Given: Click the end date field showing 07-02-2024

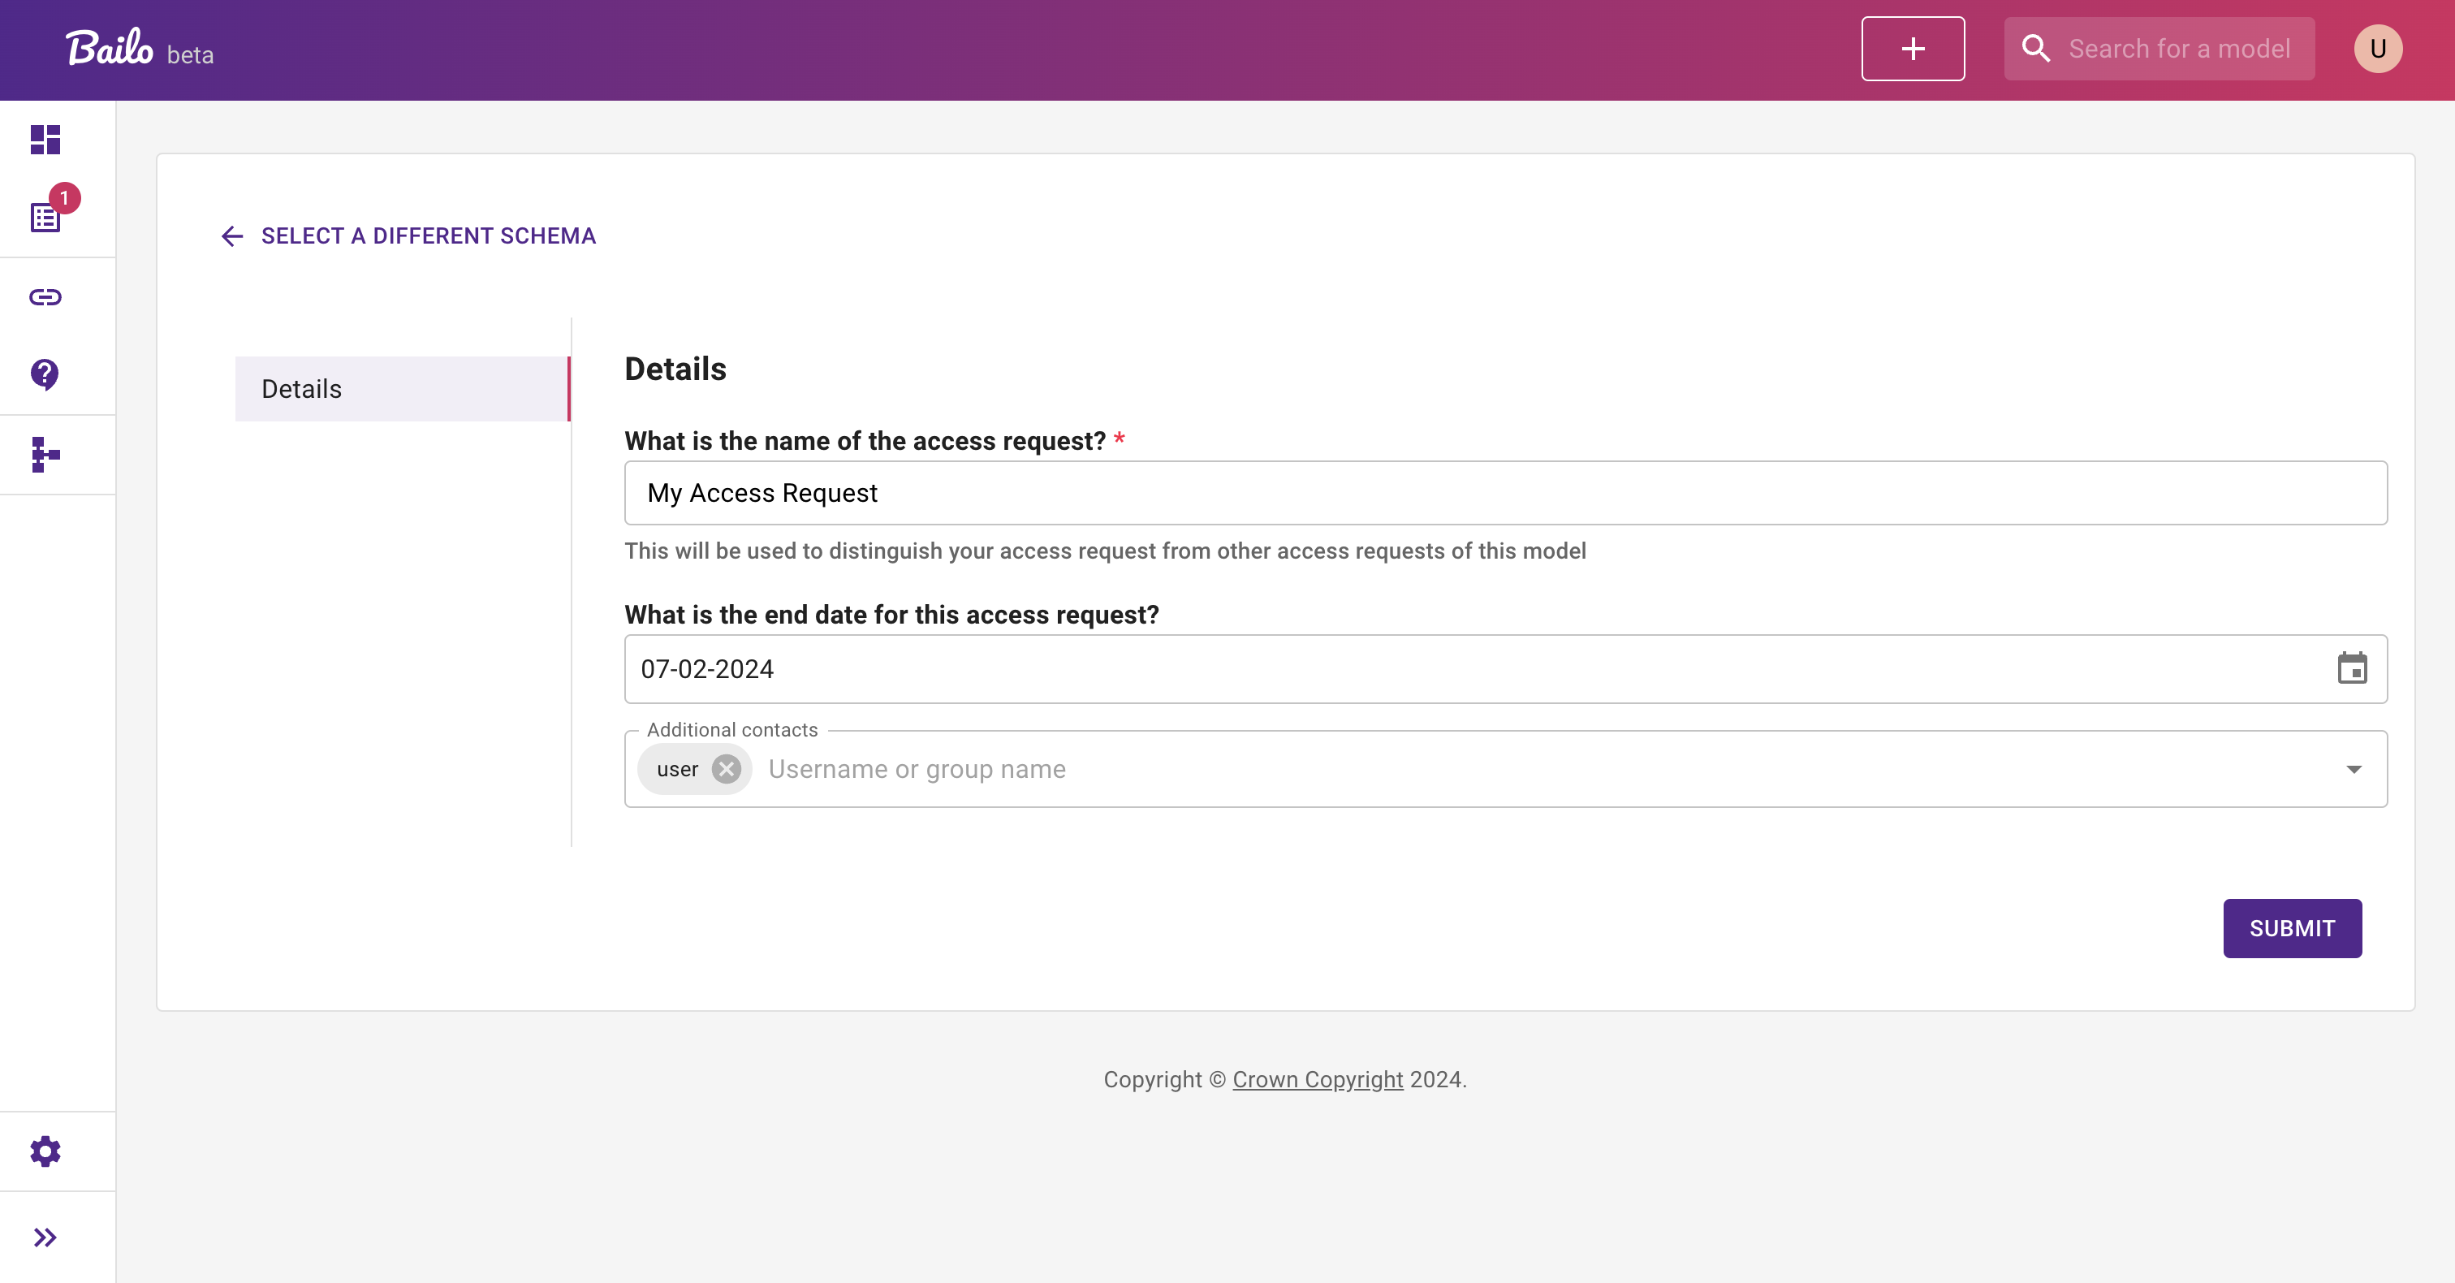Looking at the screenshot, I should (x=1430, y=669).
